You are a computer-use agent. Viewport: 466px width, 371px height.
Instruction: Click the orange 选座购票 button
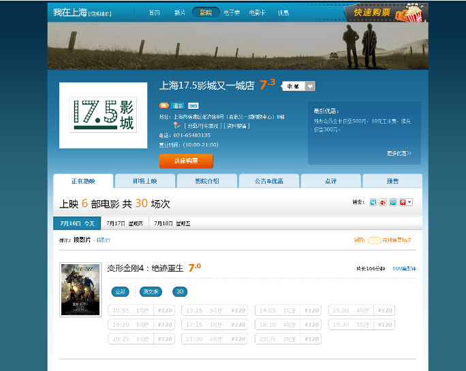pyautogui.click(x=186, y=161)
